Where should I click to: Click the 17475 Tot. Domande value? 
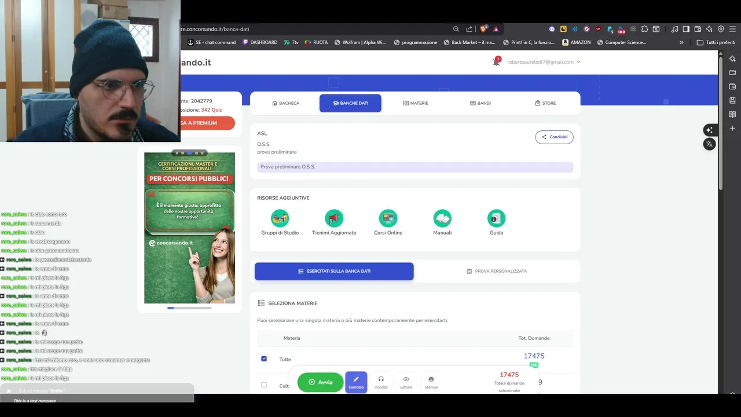(534, 356)
